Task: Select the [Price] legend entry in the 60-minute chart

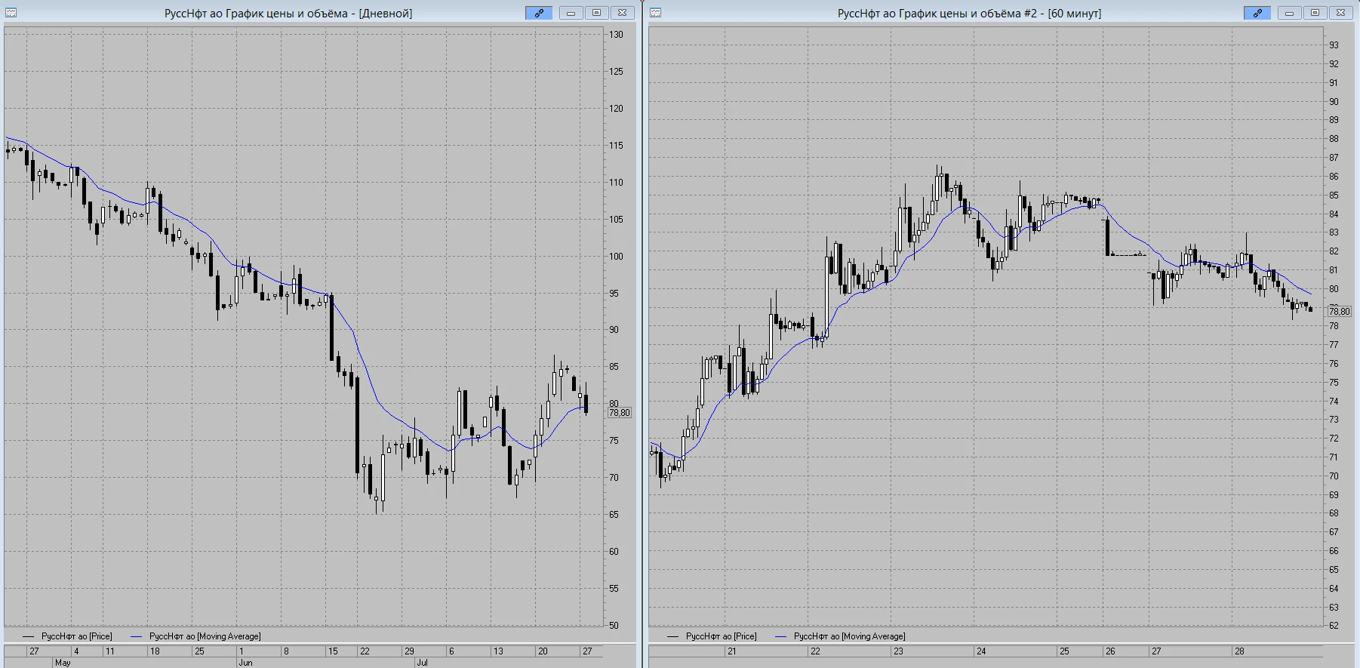Action: [712, 636]
